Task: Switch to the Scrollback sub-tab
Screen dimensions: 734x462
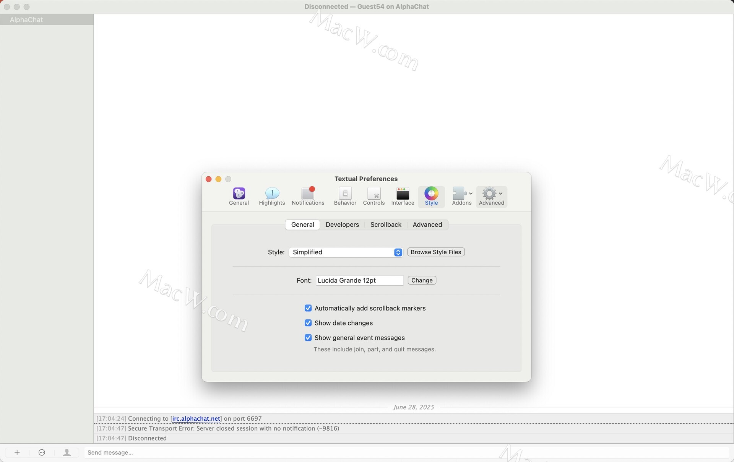Action: pyautogui.click(x=386, y=224)
